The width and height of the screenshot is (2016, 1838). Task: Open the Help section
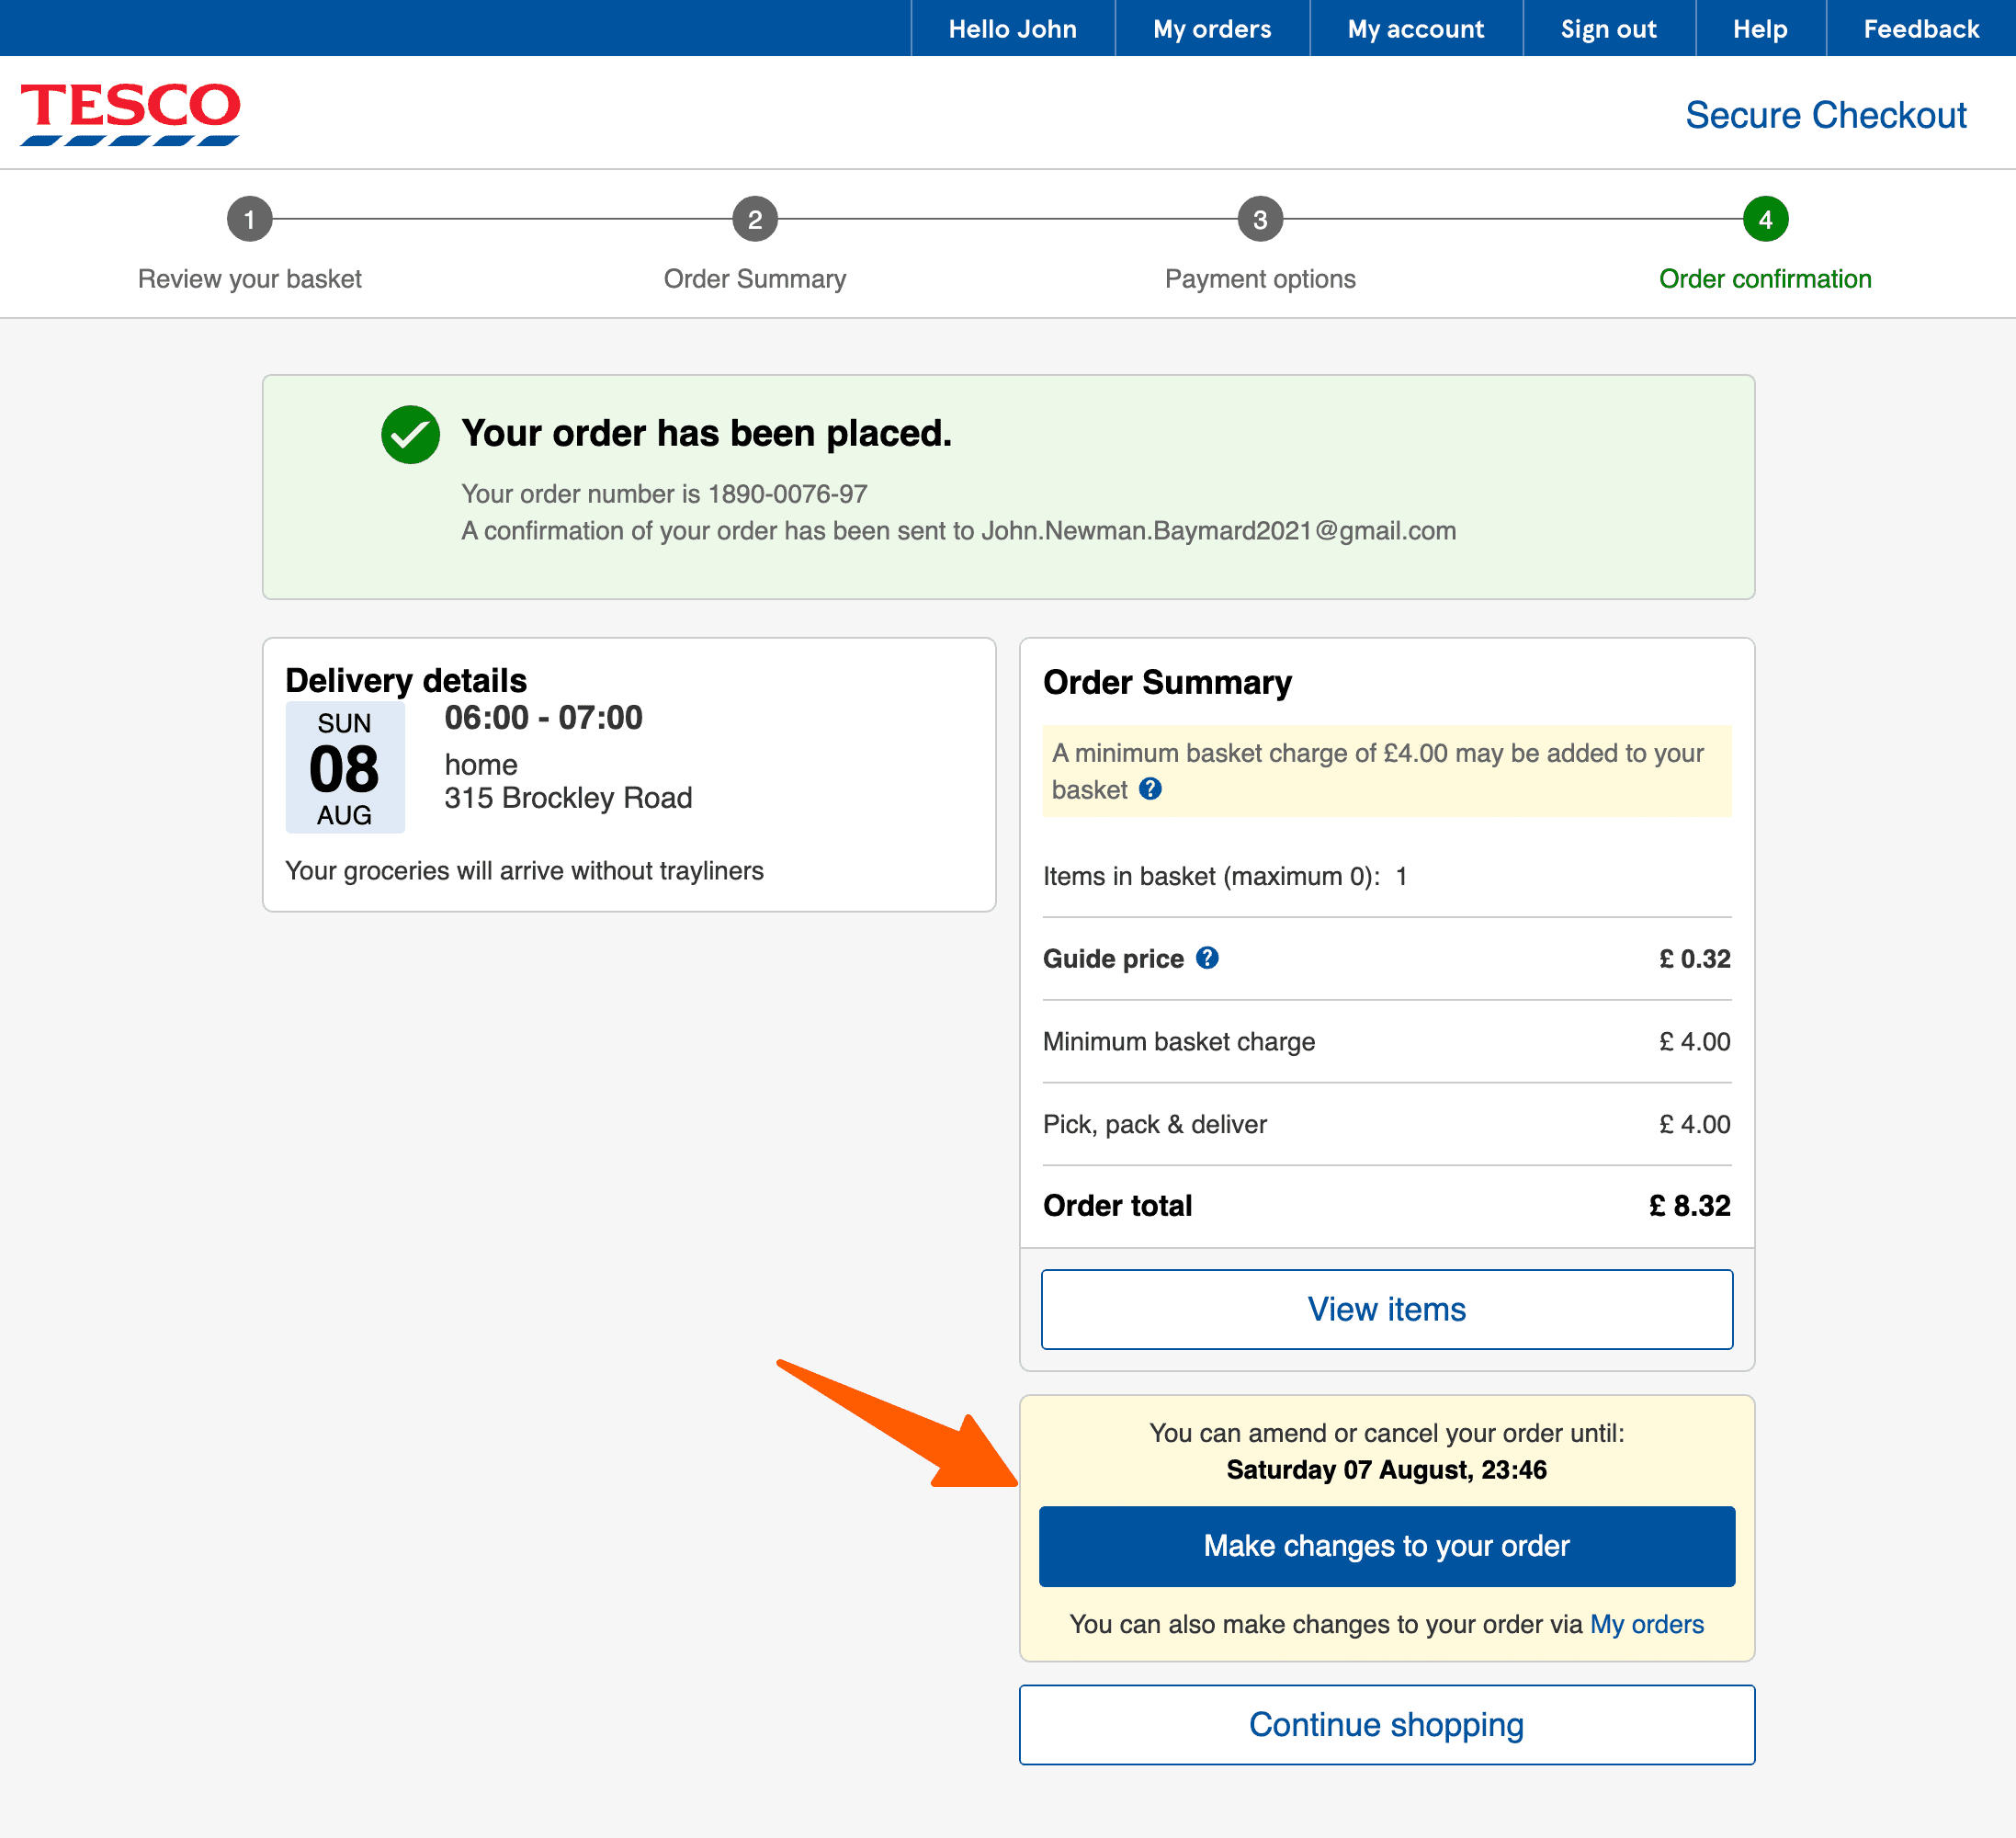(1759, 28)
